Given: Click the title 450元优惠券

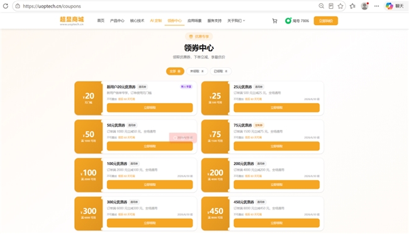Looking at the screenshot, I should tap(244, 202).
